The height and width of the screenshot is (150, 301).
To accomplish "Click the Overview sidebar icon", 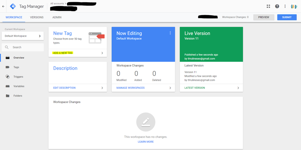I will coord(8,58).
